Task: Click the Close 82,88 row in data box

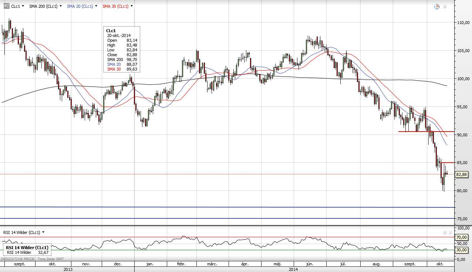Action: tap(122, 55)
